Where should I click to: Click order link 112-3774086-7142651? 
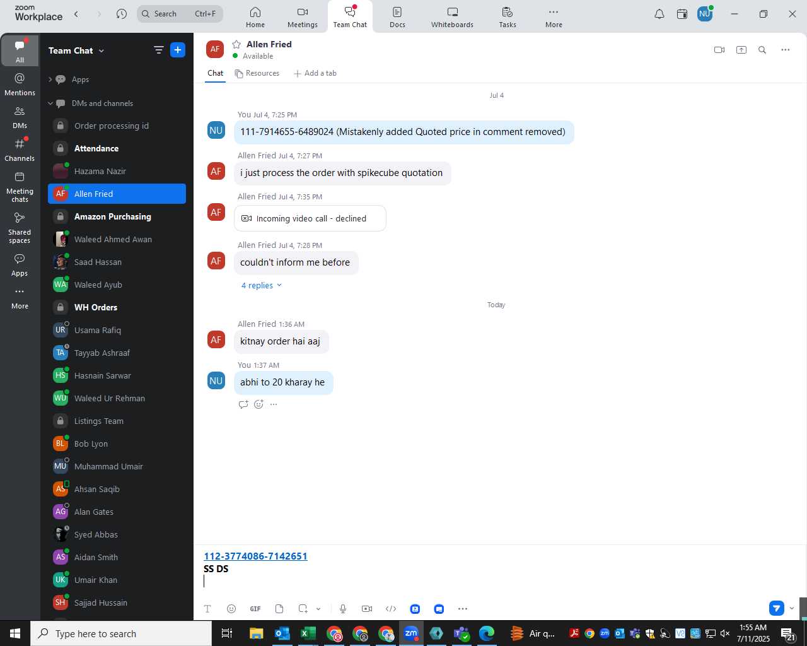255,556
